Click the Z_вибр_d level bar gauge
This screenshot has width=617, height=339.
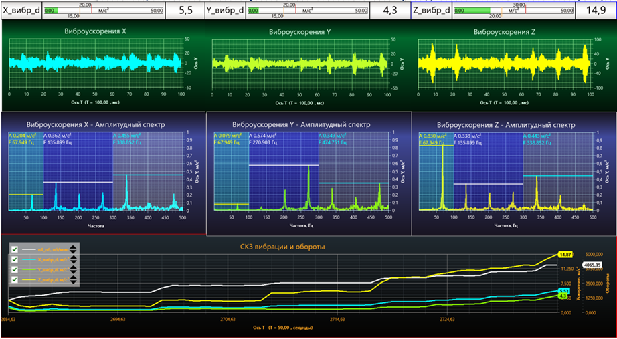pos(513,11)
